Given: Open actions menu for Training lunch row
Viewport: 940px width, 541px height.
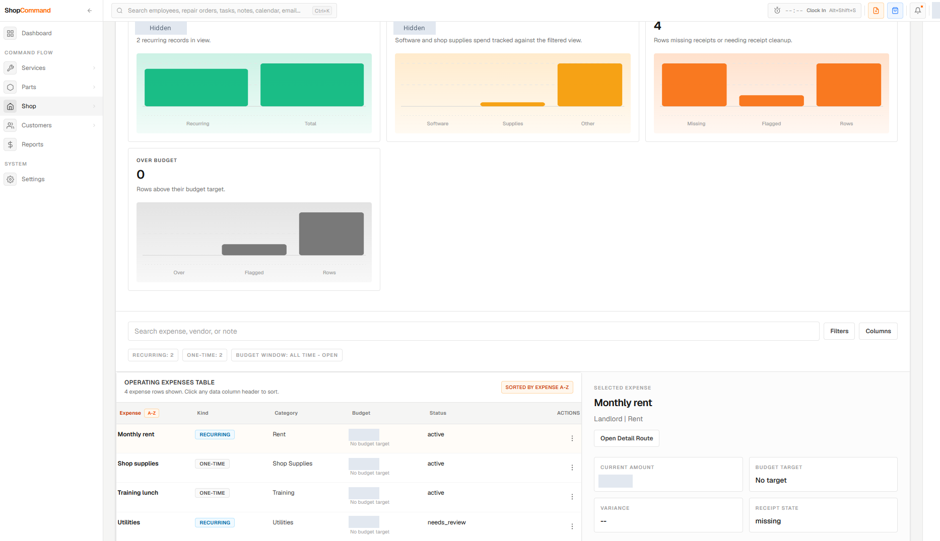Looking at the screenshot, I should [x=572, y=497].
